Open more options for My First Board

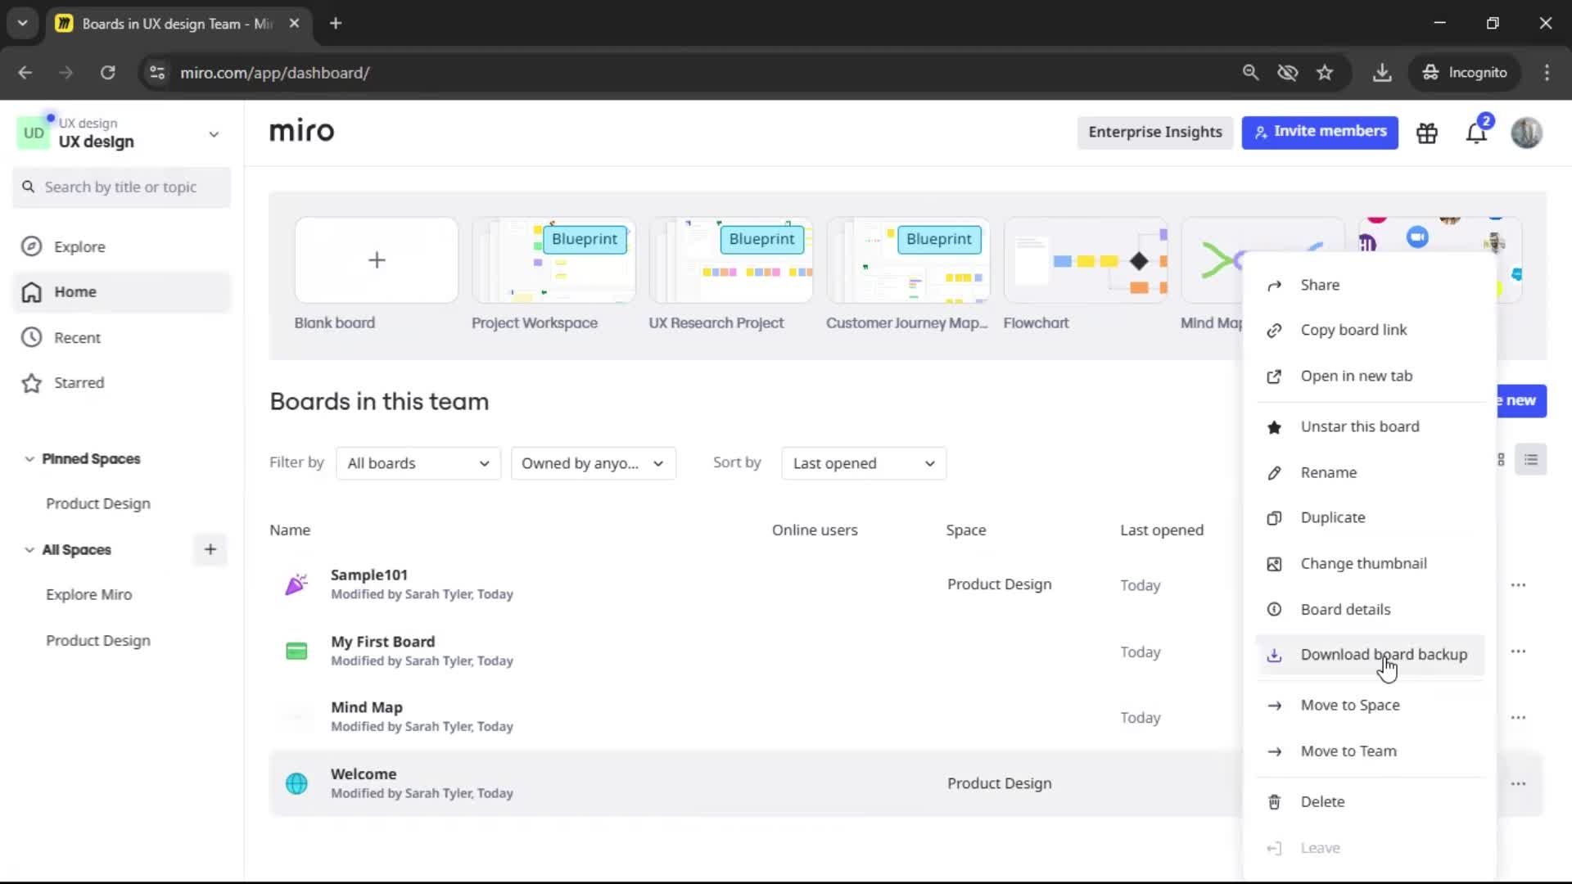point(1518,652)
